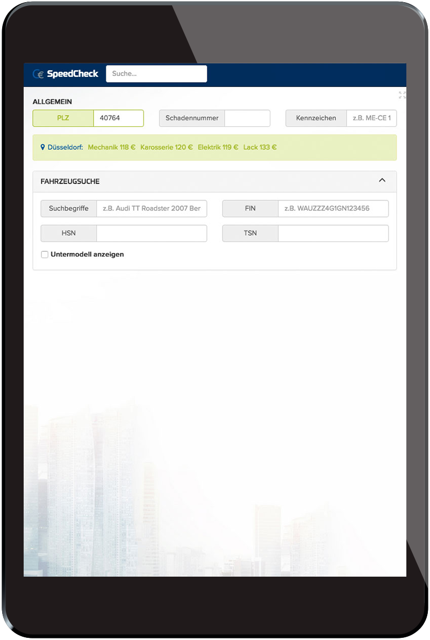Click the PLZ field containing 40764
Viewport: 430px width, 640px height.
click(x=119, y=118)
